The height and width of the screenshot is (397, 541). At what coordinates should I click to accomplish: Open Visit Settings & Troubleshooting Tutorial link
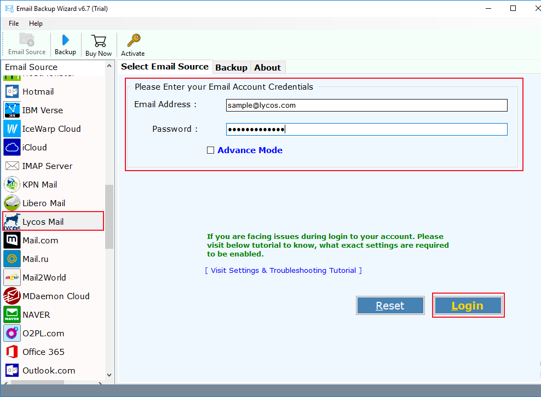point(283,271)
